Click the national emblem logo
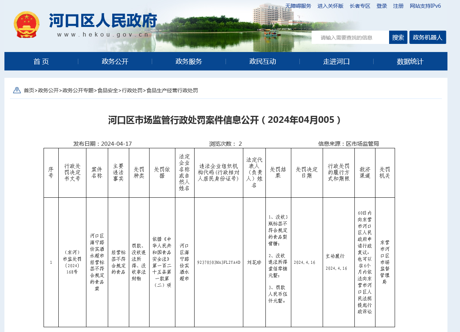This screenshot has width=460, height=332. point(27,24)
